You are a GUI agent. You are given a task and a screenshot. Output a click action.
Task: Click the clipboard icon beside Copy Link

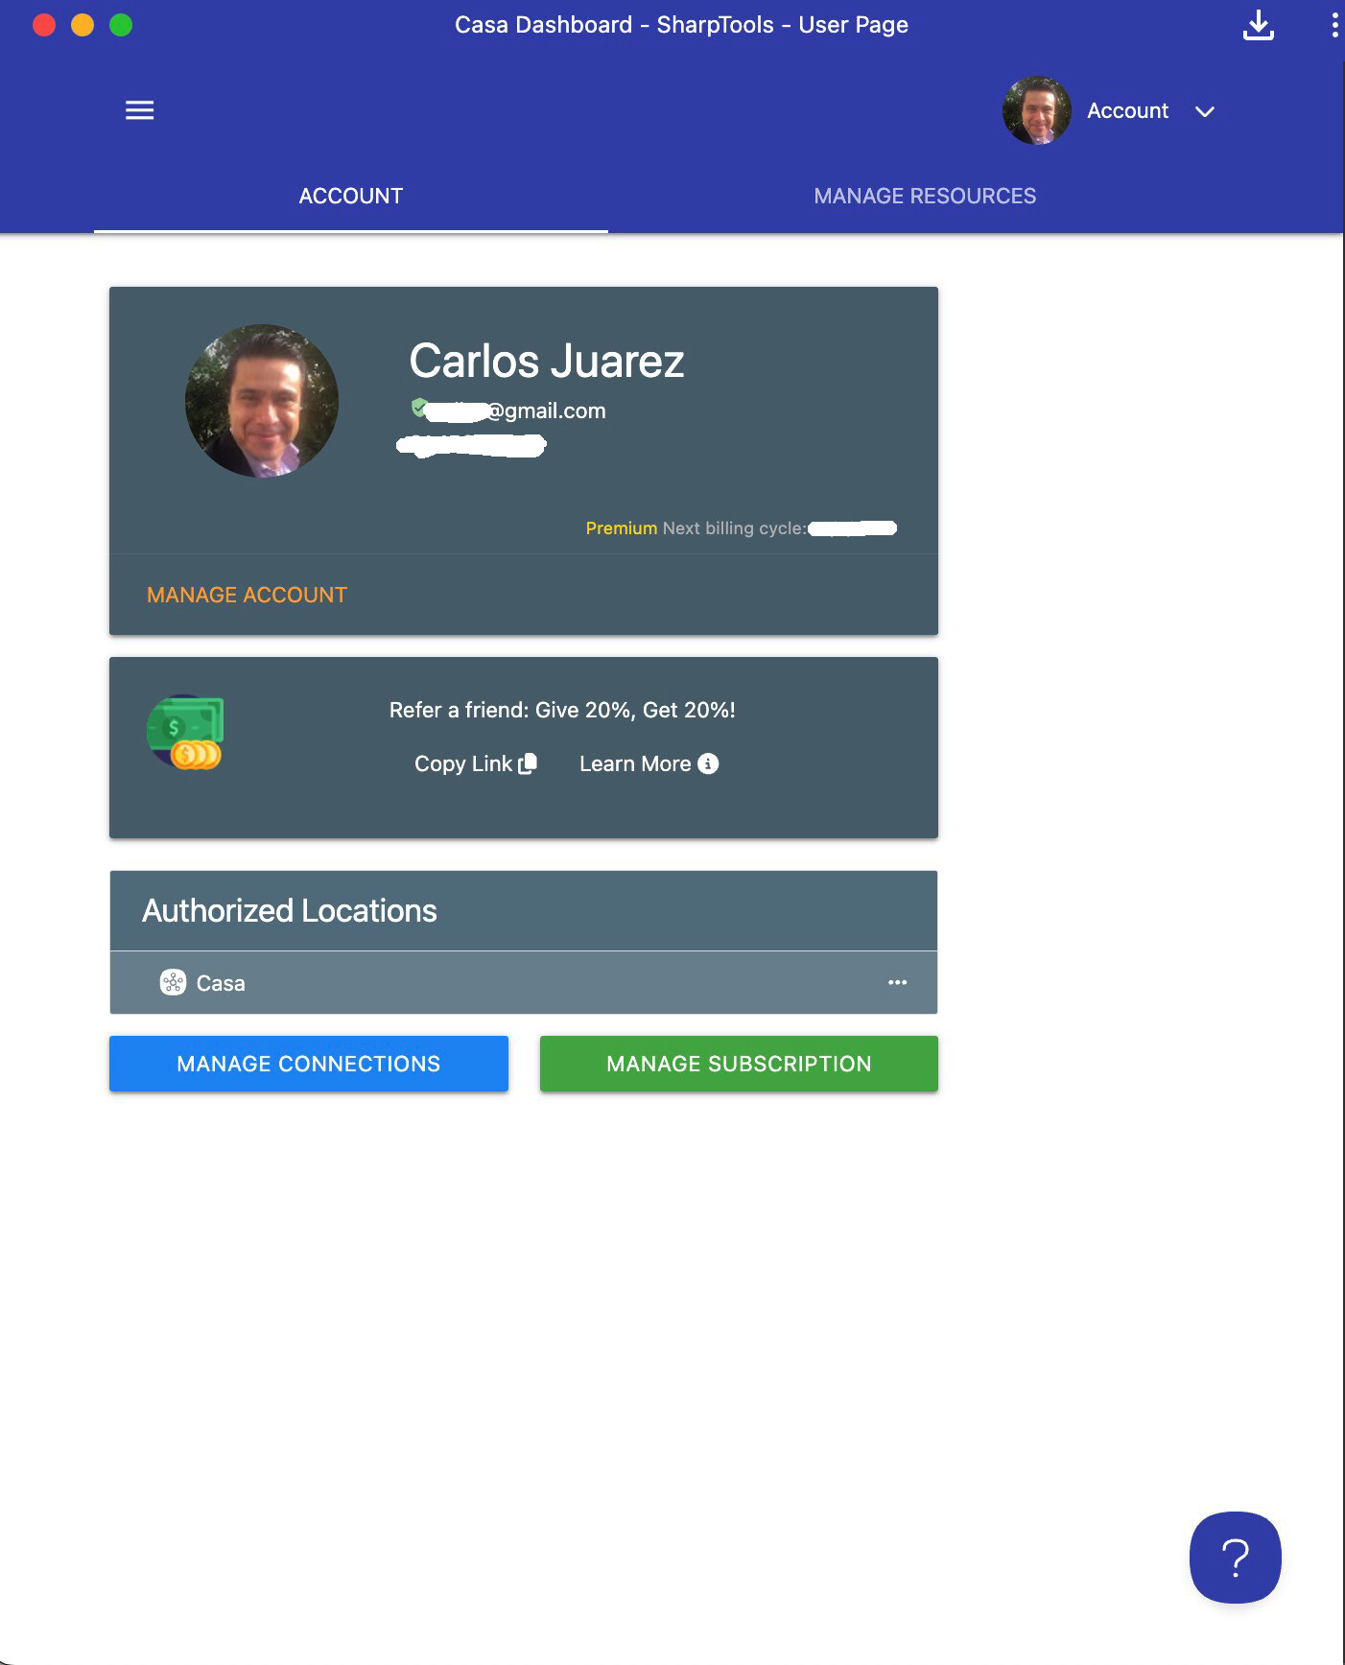[528, 763]
